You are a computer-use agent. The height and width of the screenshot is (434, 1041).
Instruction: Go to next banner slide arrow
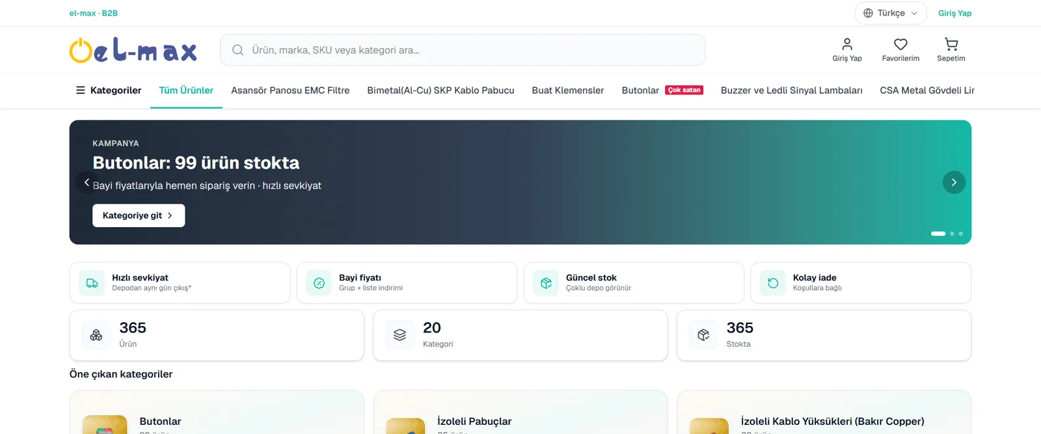coord(954,182)
